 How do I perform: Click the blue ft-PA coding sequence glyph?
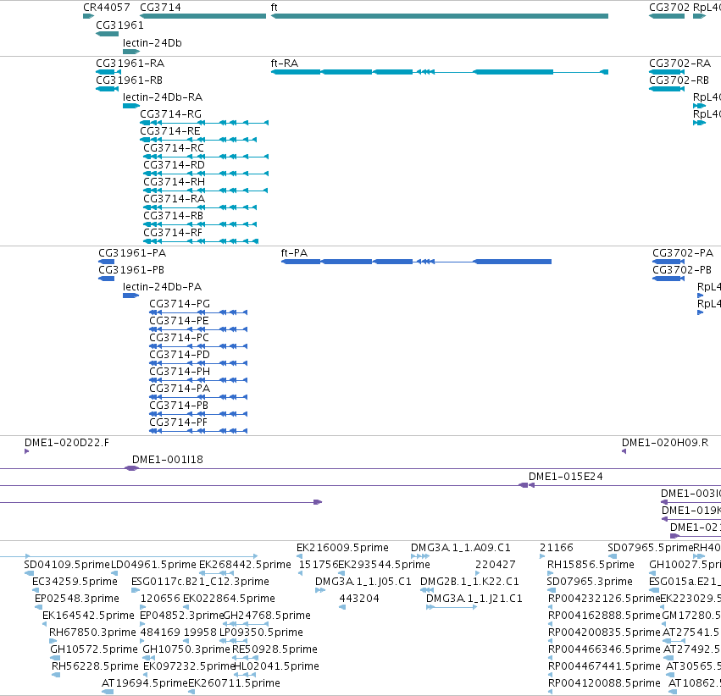(x=416, y=262)
